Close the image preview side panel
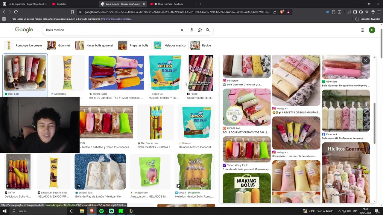The width and height of the screenshot is (383, 215). [366, 61]
